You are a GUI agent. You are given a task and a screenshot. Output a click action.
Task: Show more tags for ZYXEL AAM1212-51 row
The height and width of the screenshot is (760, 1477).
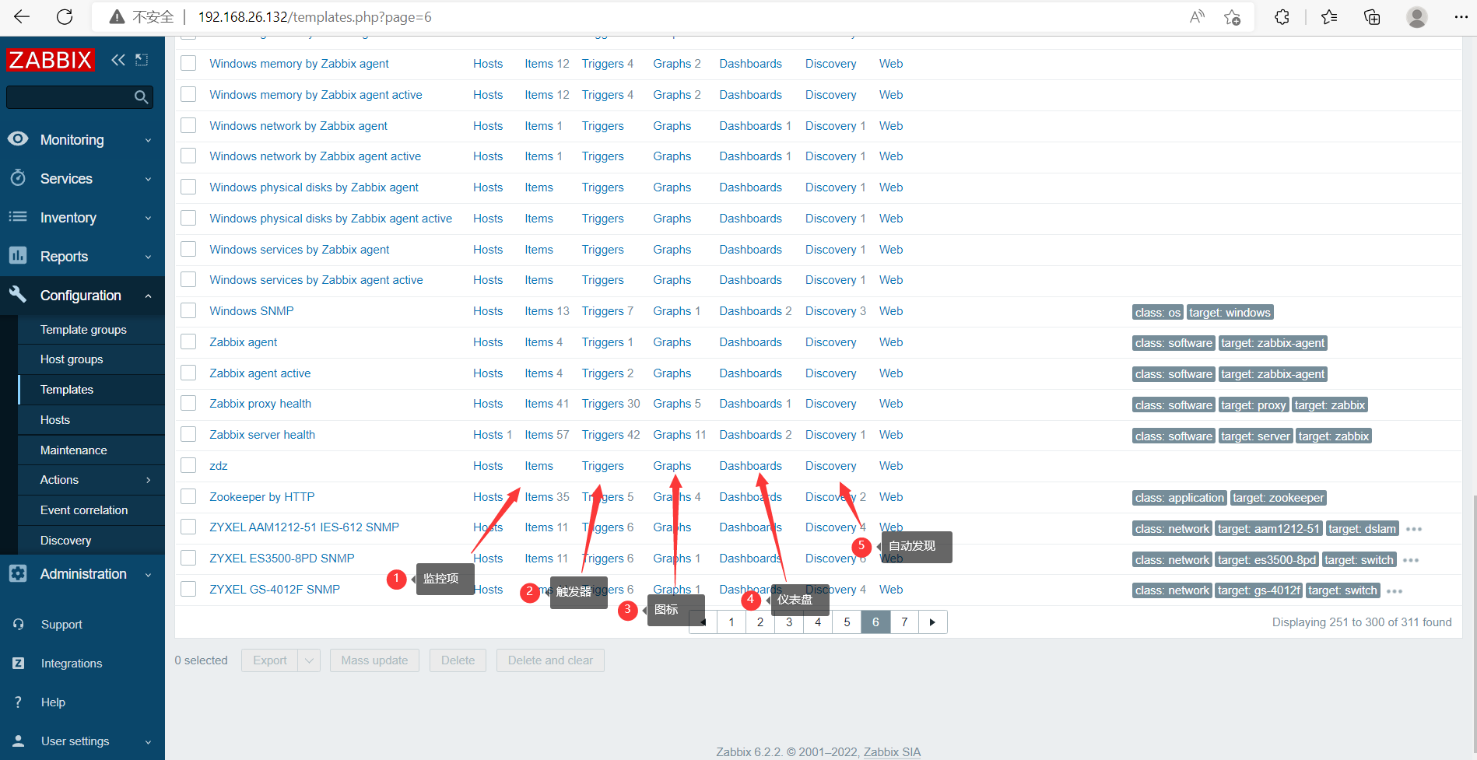pos(1414,529)
